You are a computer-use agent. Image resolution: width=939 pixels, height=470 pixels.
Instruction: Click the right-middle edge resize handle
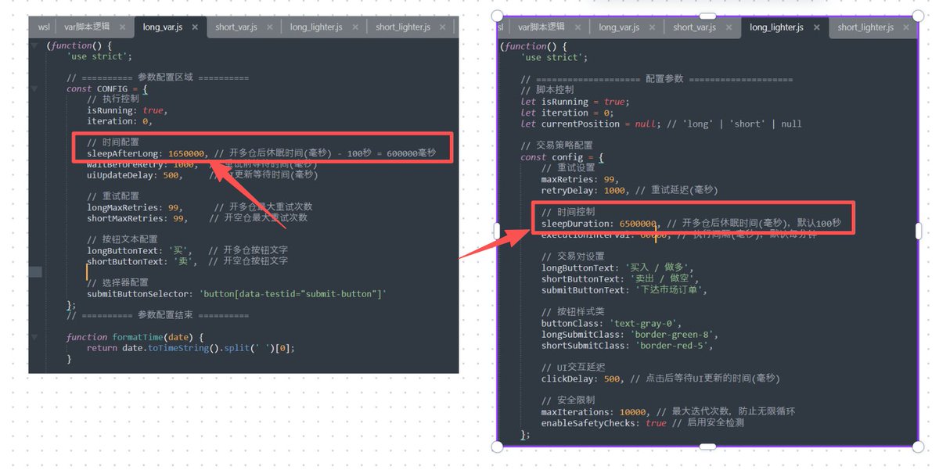919,231
